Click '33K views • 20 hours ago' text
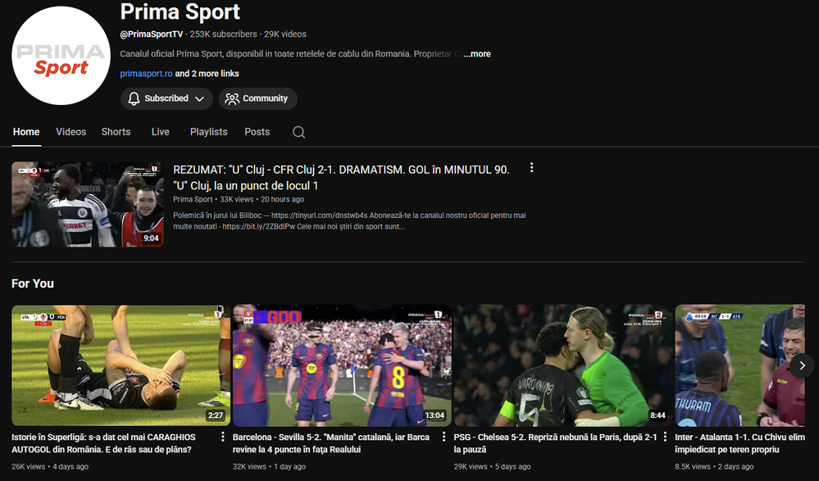 262,199
